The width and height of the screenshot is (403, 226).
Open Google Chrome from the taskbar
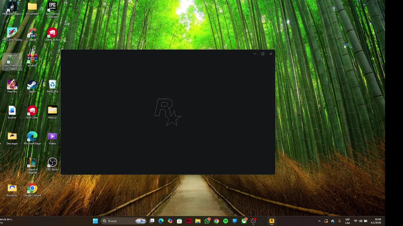click(x=216, y=221)
